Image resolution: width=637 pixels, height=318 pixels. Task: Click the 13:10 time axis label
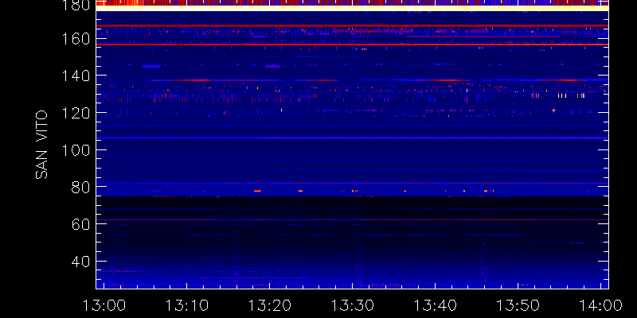point(187,305)
